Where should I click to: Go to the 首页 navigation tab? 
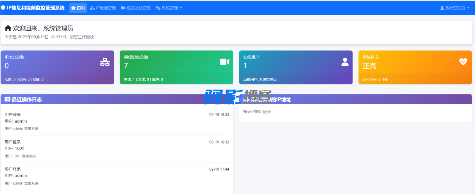tap(78, 8)
